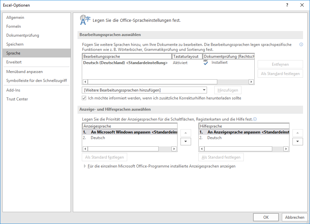Select Deutsch in the Hilfesprache list
The image size is (310, 224).
tap(244, 138)
